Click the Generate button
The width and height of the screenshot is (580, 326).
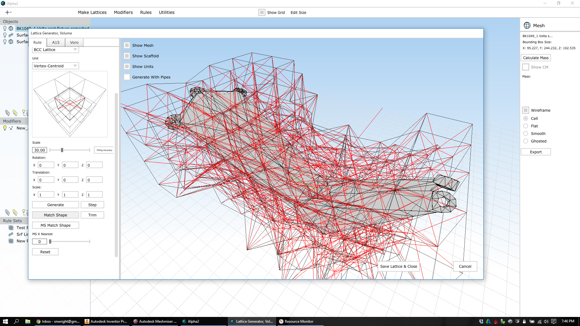tap(56, 205)
